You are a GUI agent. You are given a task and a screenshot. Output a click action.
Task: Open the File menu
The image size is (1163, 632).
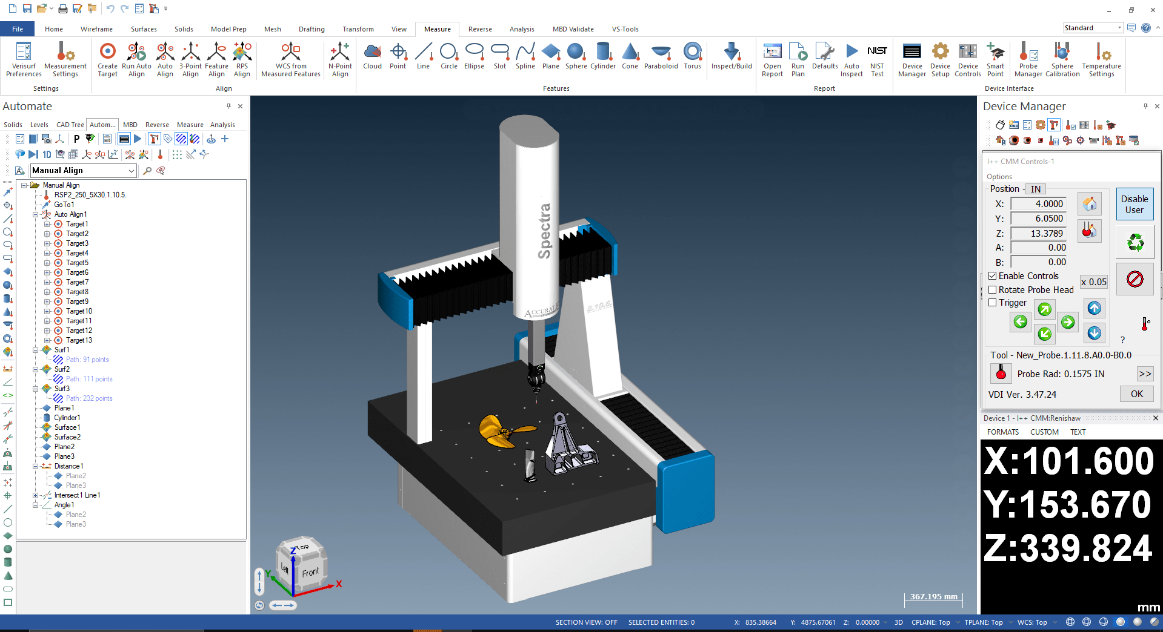click(18, 29)
